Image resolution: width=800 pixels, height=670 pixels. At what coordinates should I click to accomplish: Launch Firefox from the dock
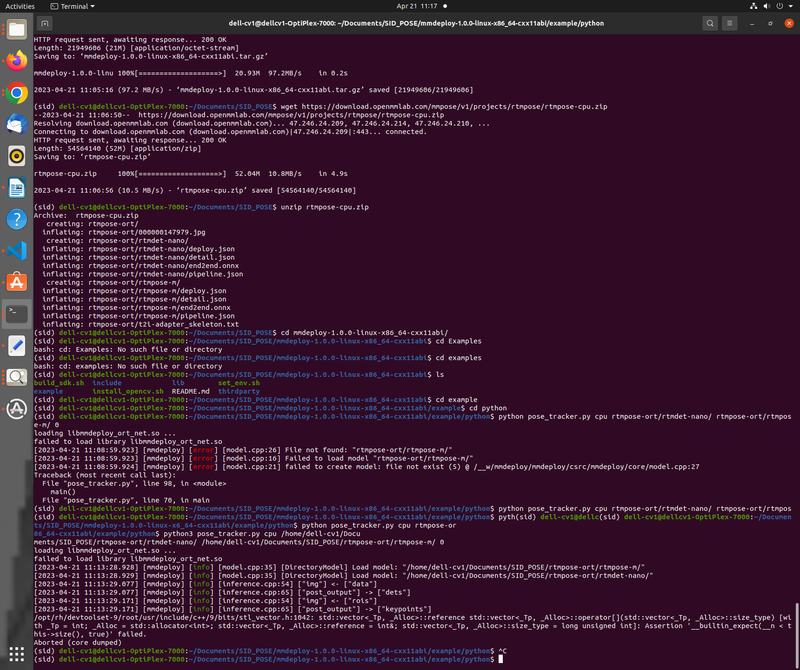point(17,60)
